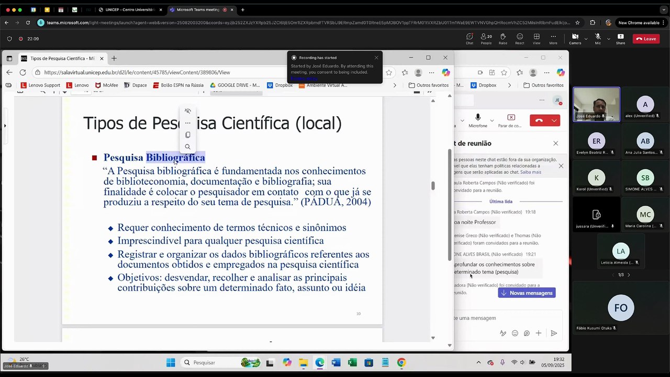Open the View layout options
This screenshot has height=377, width=670.
pos(537,38)
